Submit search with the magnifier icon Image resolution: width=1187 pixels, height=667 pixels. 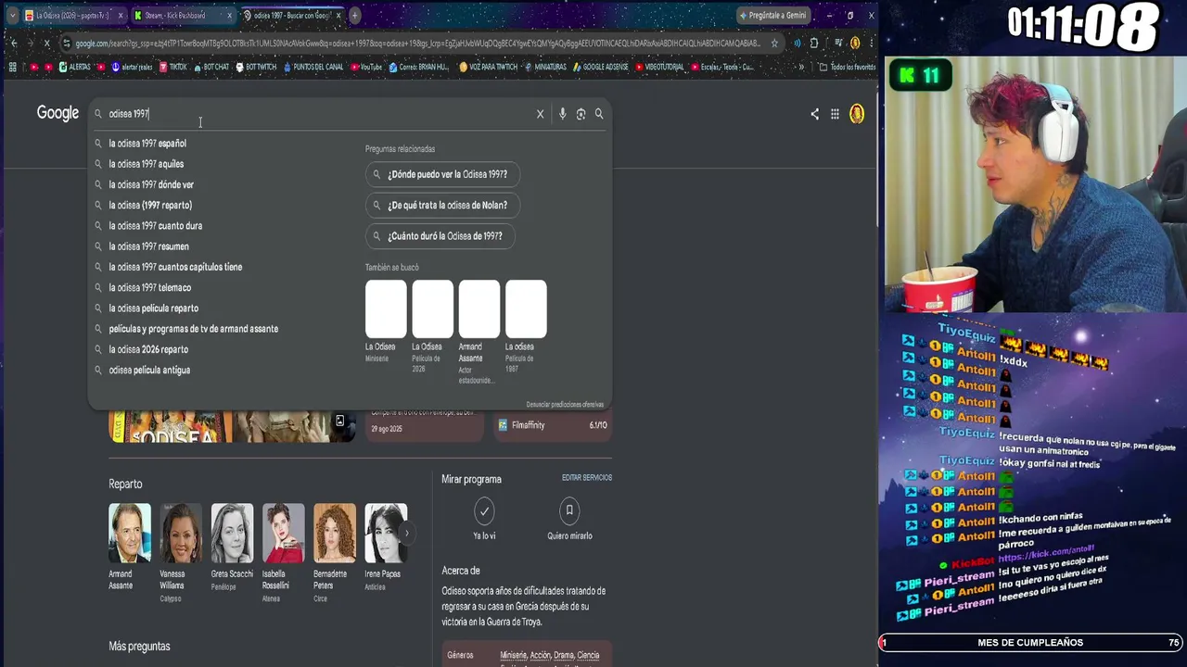pyautogui.click(x=599, y=114)
